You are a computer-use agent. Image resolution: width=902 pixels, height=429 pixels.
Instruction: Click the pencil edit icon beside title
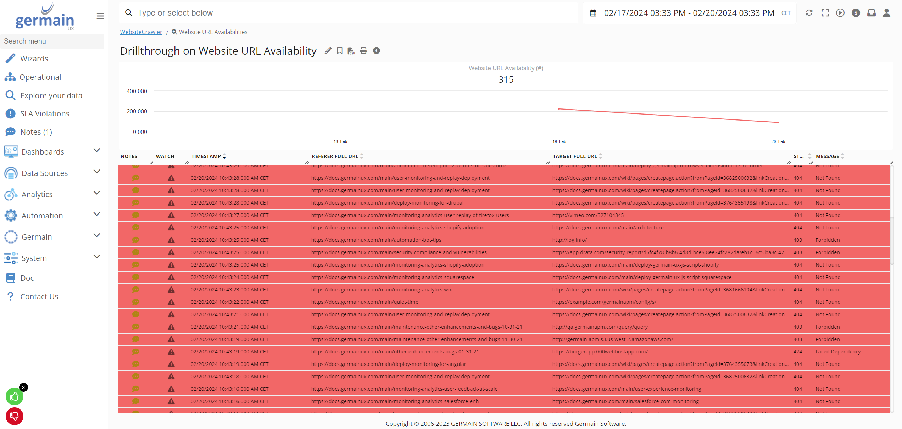[x=328, y=51]
